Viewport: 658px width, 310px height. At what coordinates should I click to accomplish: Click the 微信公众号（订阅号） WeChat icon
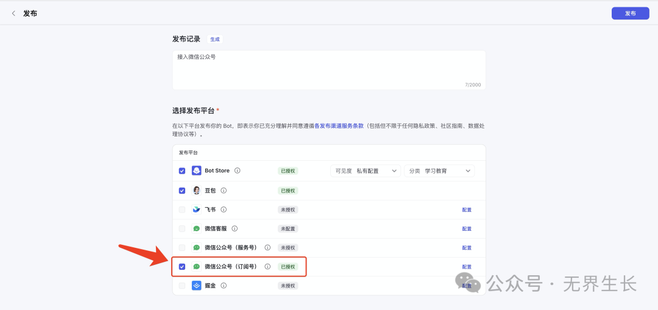[196, 266]
